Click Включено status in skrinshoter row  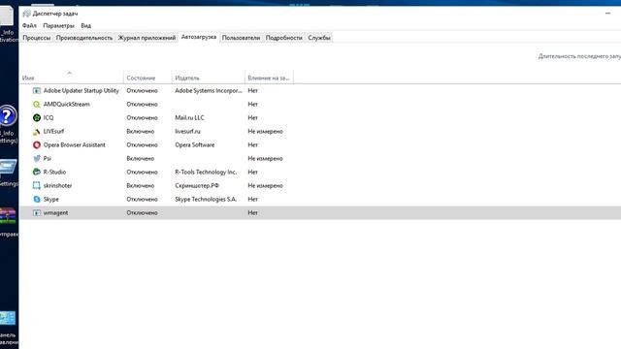pos(140,185)
